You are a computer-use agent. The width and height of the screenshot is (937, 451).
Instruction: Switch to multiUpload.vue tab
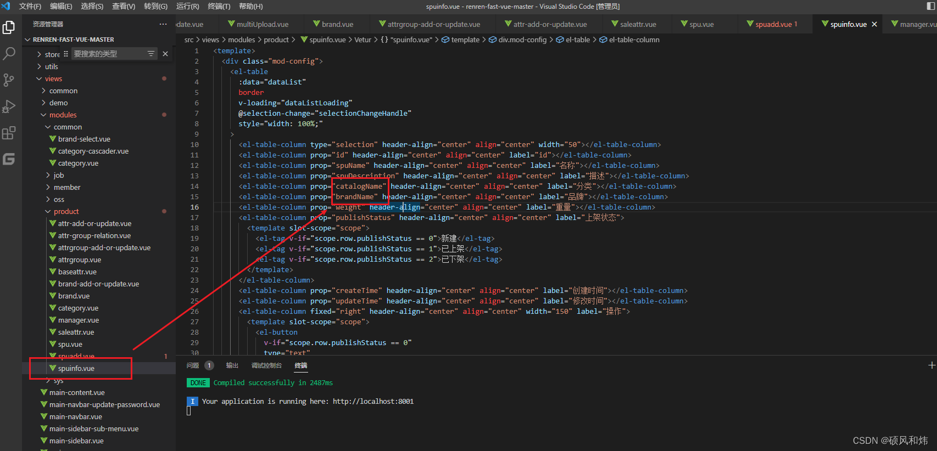(261, 24)
